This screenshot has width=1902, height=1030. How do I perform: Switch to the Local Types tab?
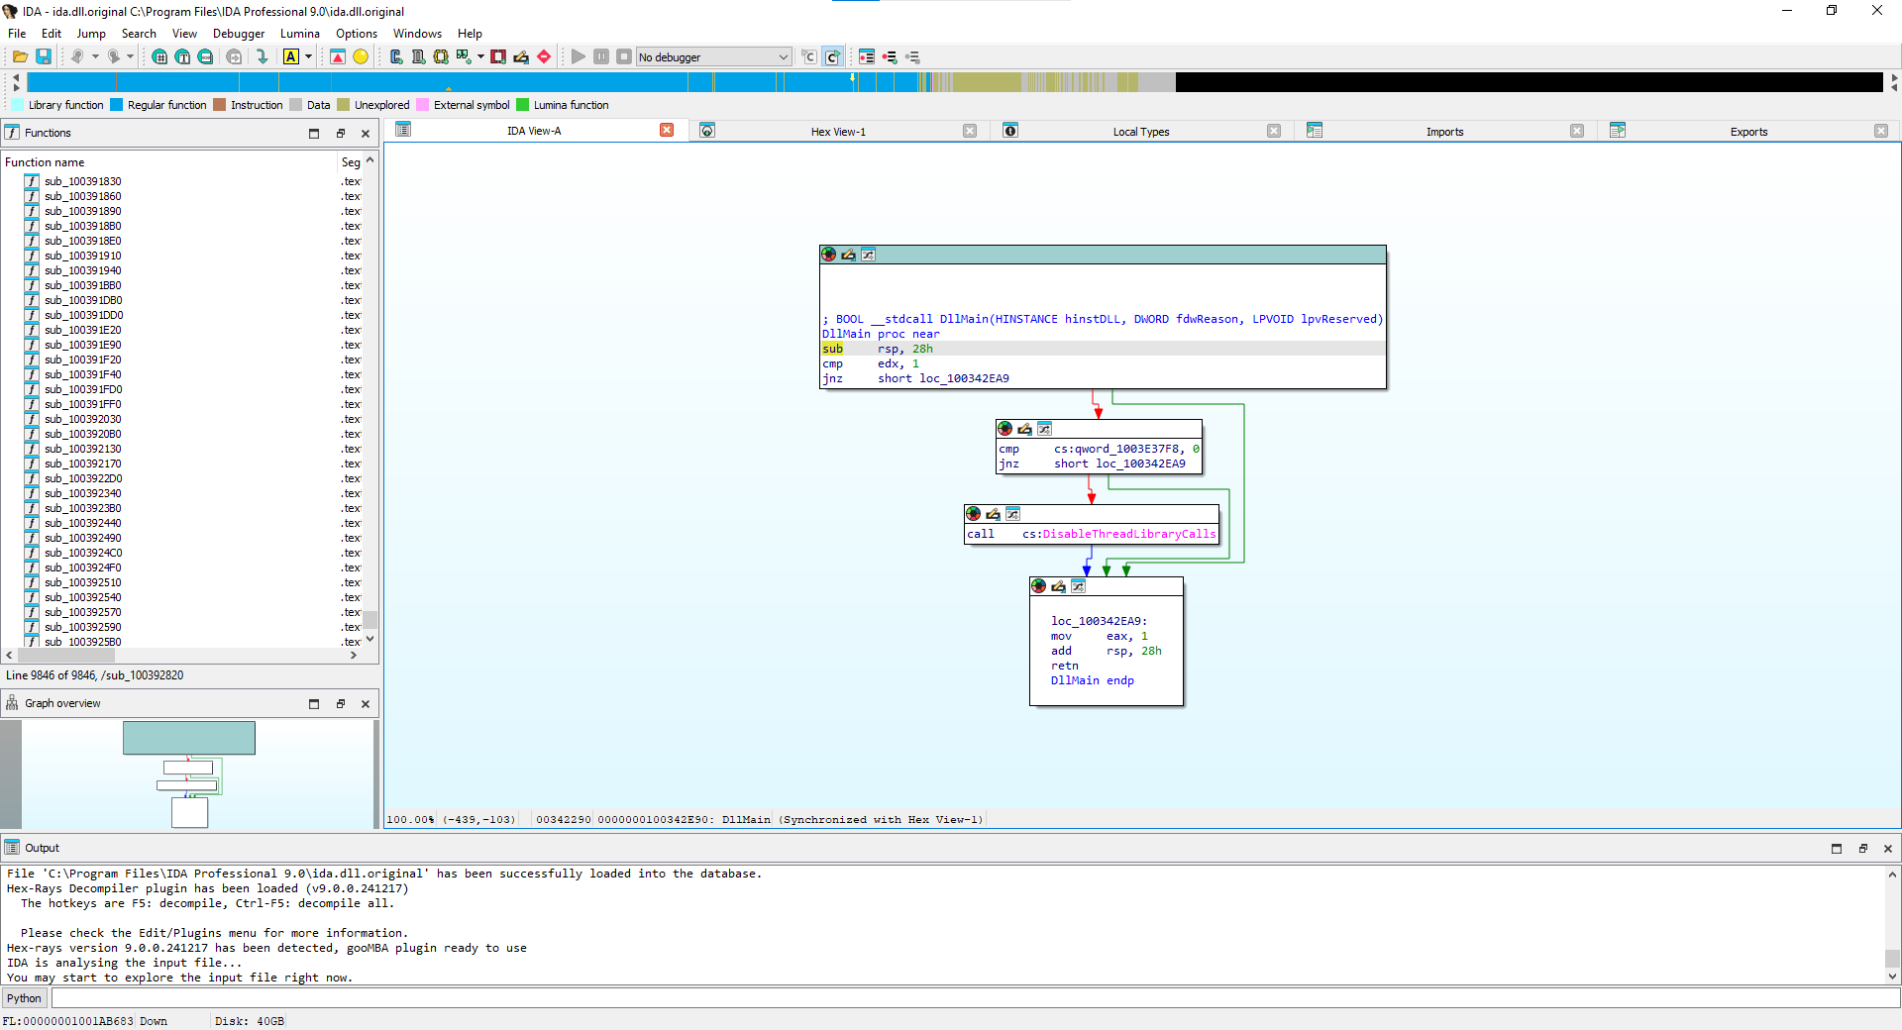[x=1140, y=131]
